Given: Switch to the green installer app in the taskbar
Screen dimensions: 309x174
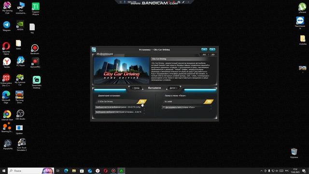Looking at the screenshot, I should [x=121, y=171].
